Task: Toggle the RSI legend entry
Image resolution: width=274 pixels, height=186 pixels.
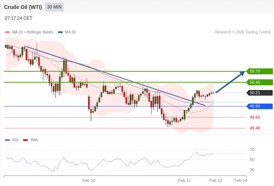Action: [12, 140]
